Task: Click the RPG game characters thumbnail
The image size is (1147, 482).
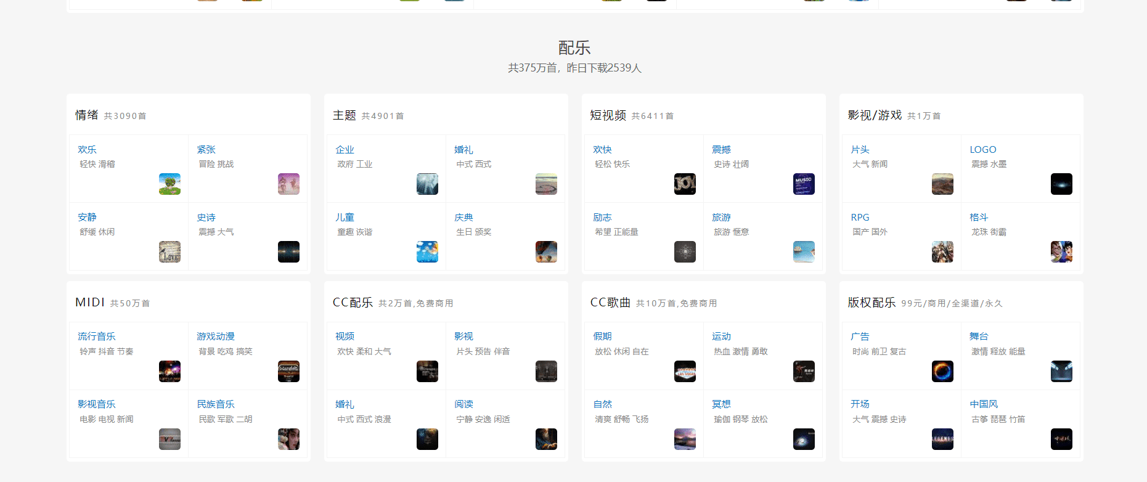Action: click(x=942, y=251)
